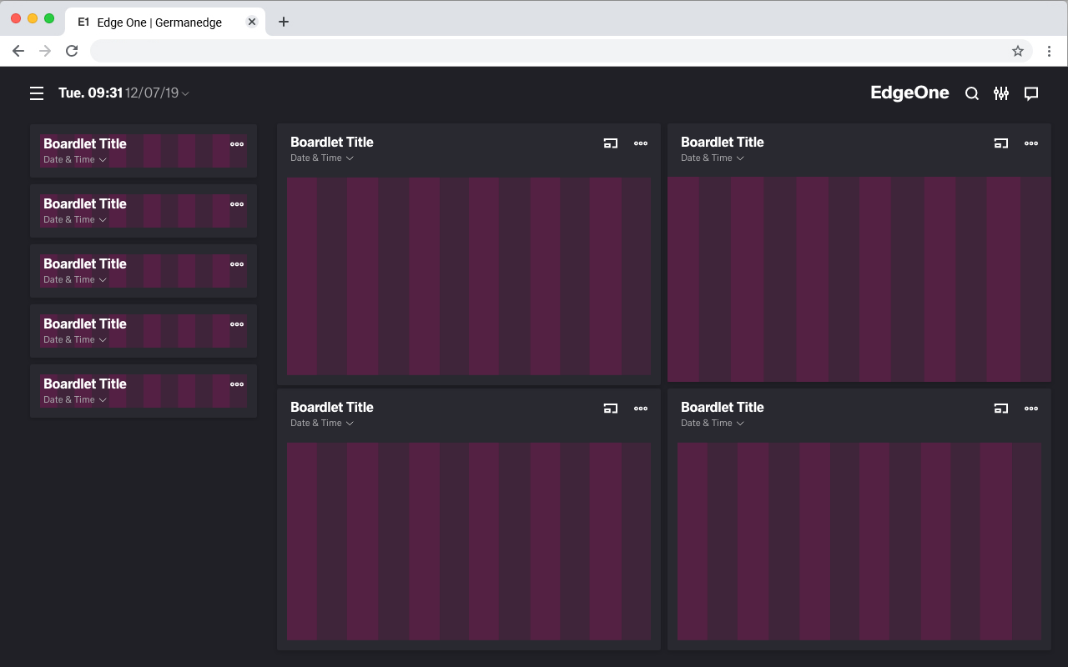
Task: Open the settings sliders icon in header
Action: [x=1001, y=93]
